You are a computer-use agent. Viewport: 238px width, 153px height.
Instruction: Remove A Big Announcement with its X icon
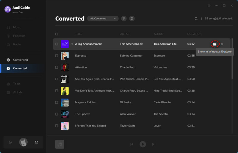222,44
